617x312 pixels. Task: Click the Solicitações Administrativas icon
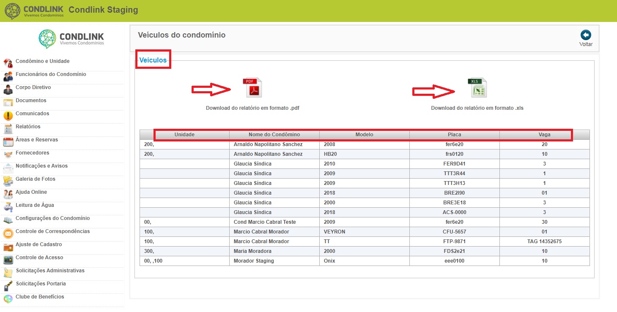[8, 273]
